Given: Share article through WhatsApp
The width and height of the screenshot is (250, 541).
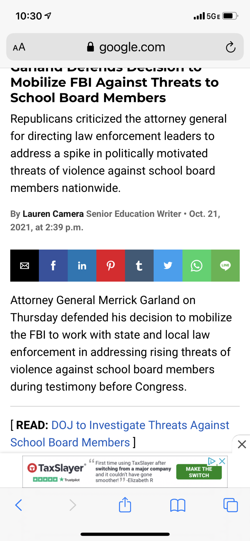Looking at the screenshot, I should 197,265.
